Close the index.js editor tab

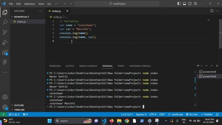click(67, 11)
